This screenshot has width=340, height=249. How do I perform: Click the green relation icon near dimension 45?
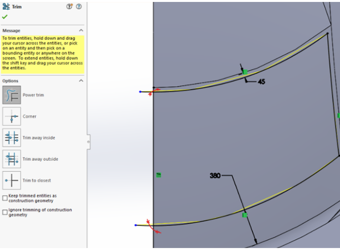click(x=245, y=72)
